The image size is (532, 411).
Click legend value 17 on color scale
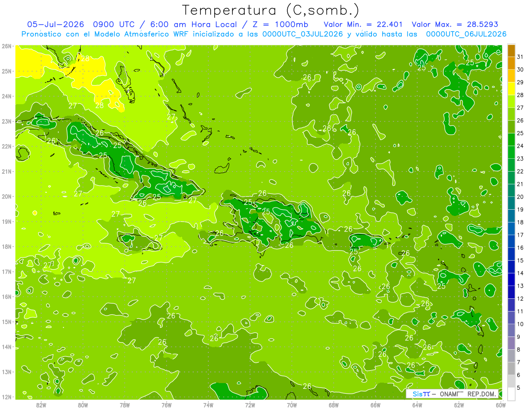[x=520, y=235]
